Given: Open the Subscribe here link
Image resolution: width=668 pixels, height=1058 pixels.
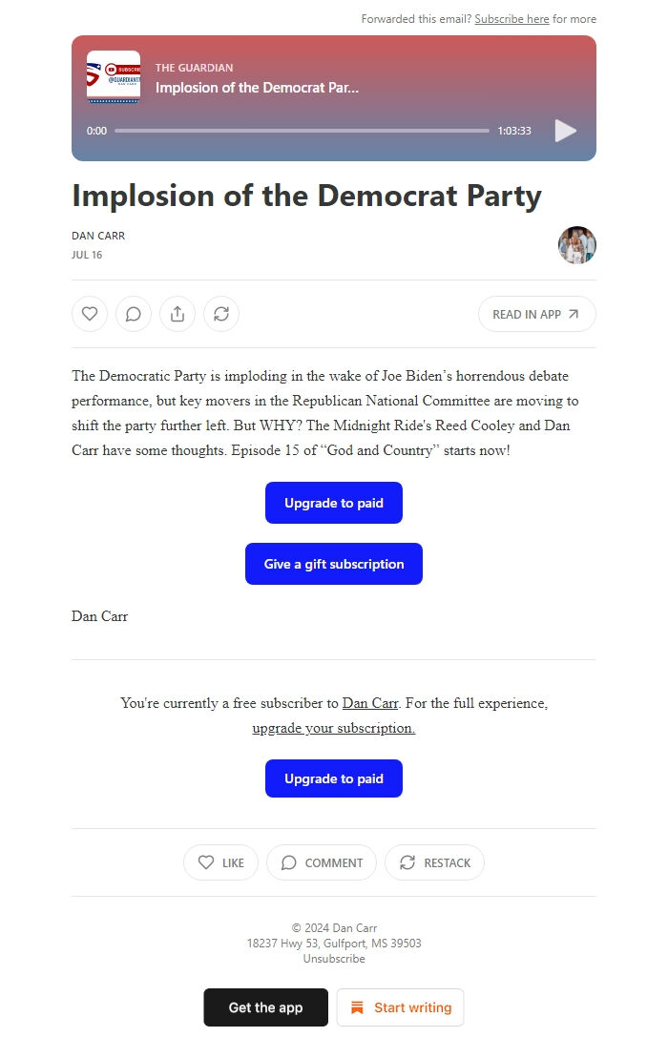Looking at the screenshot, I should [512, 18].
